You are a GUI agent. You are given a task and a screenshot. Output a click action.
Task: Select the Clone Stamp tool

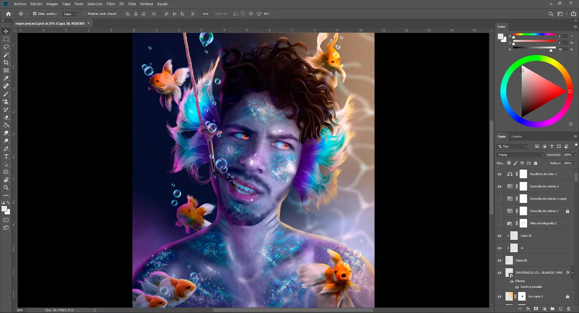tap(6, 102)
